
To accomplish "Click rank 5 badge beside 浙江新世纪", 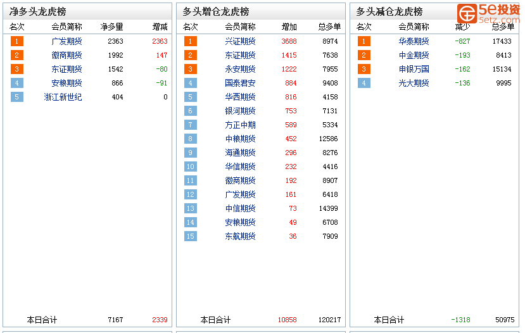I will (16, 97).
